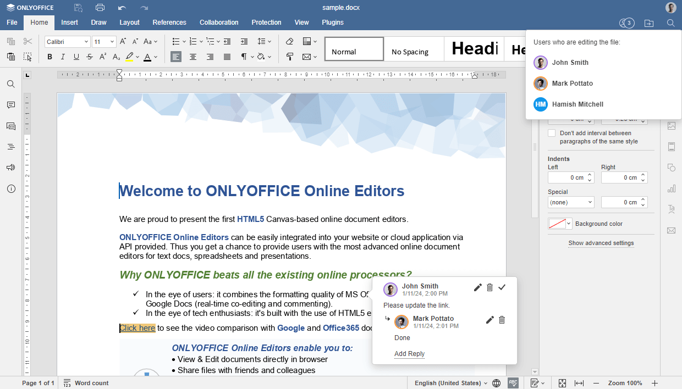The image size is (682, 389).
Task: Click the Show advanced settings link
Action: point(601,242)
